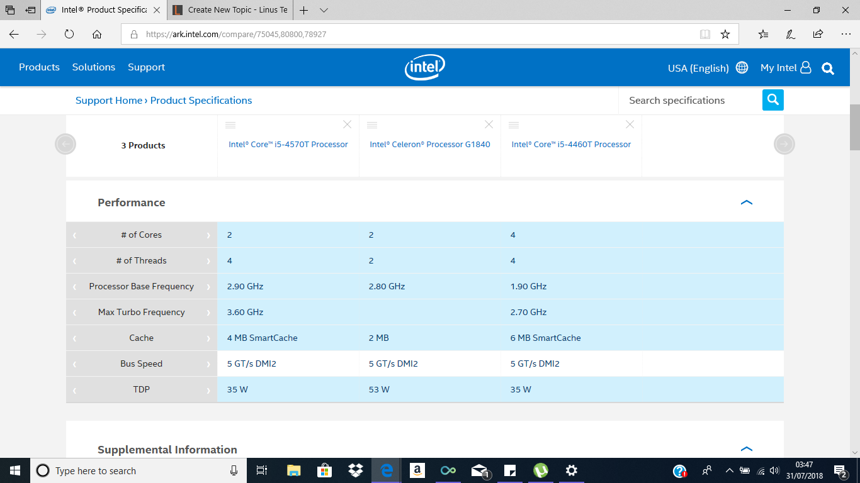Screen dimensions: 860x483
Task: Open the Products menu
Action: tap(39, 67)
